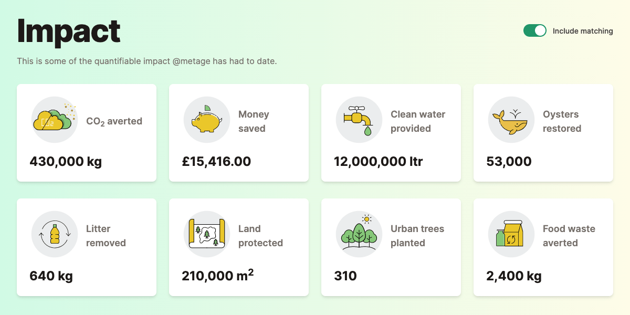
Task: Click the map Land protected icon
Action: coord(207,234)
